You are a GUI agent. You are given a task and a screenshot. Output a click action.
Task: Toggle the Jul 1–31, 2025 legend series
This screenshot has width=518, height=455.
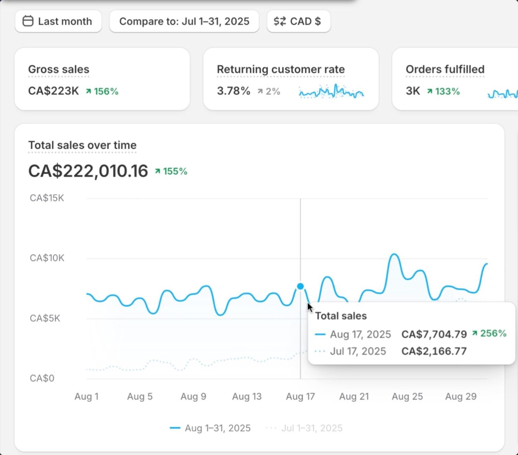[x=305, y=428]
